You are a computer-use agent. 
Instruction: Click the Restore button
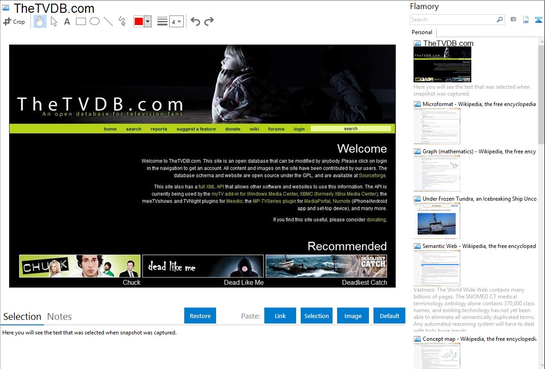coord(200,316)
